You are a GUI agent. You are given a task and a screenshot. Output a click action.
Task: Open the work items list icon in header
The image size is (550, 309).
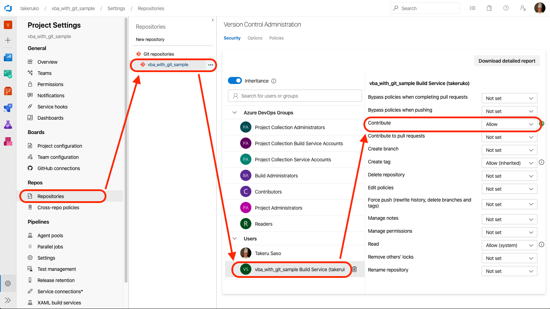(x=473, y=8)
